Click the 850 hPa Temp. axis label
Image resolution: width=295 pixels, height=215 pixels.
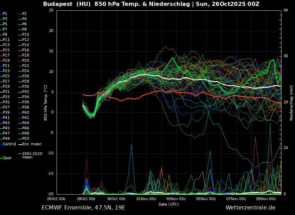(46, 103)
